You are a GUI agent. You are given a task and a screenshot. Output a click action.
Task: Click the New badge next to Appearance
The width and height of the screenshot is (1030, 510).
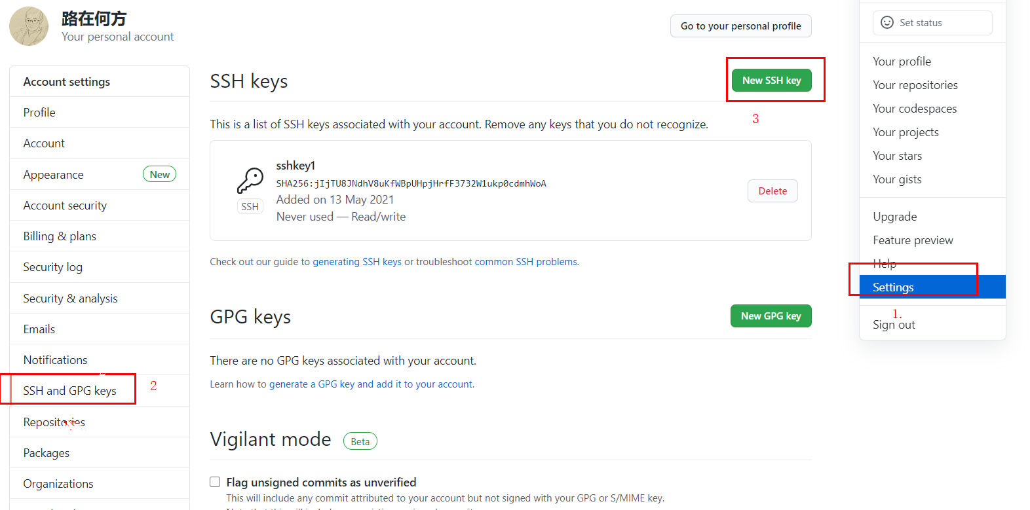point(160,174)
